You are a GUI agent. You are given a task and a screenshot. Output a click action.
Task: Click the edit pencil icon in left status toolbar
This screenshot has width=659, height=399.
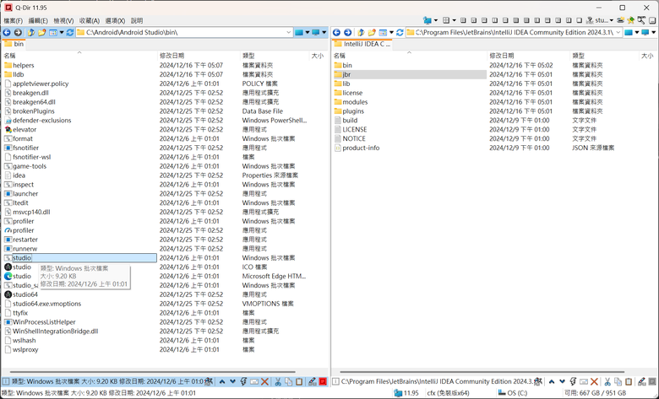click(313, 381)
